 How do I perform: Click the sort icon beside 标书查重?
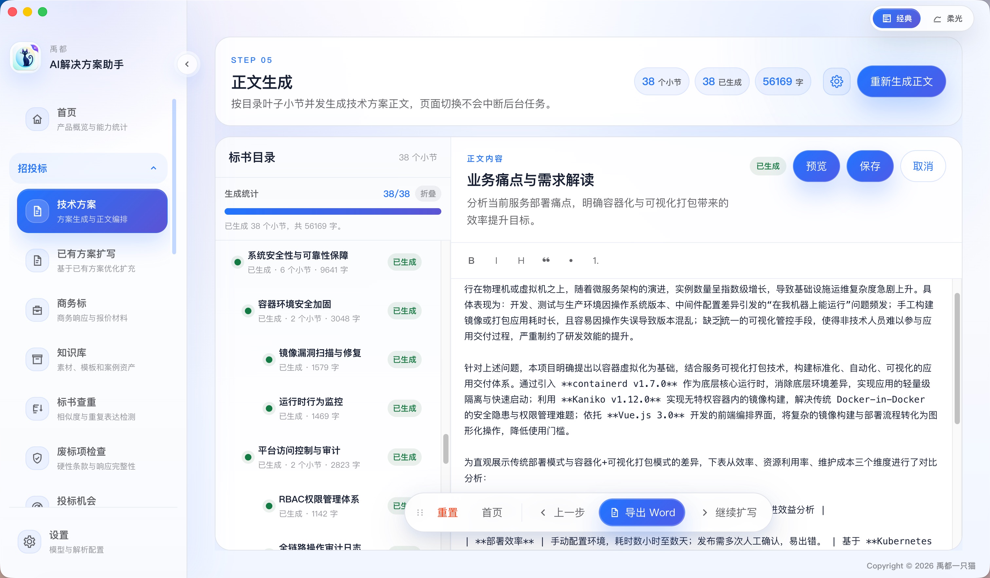tap(37, 409)
